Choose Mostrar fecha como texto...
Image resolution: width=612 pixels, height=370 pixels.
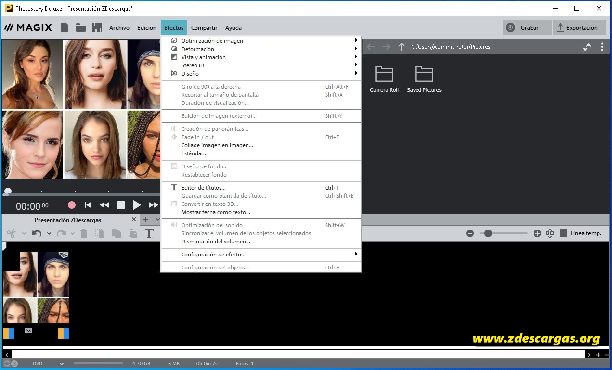tap(261, 212)
